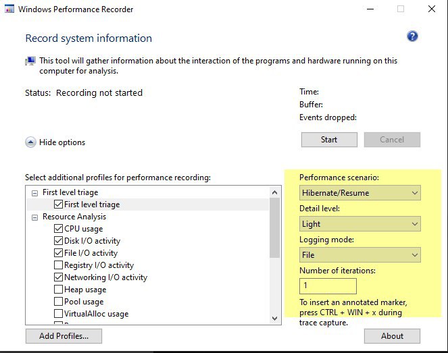Click the Add Profiles button
The image size is (448, 353).
[64, 336]
